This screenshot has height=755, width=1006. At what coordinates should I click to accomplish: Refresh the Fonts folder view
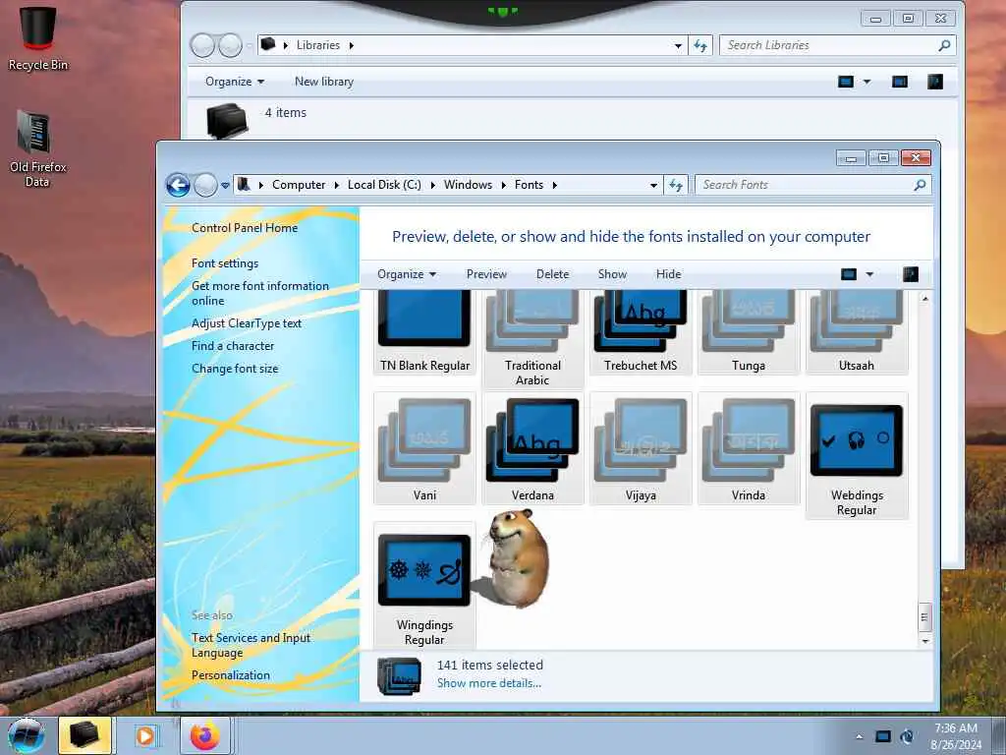point(676,185)
